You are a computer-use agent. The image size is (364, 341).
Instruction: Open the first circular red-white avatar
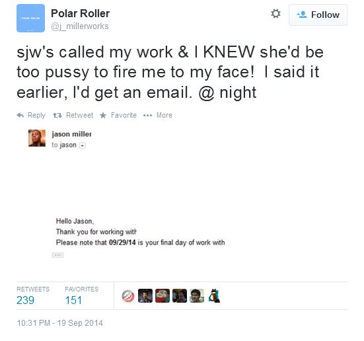[128, 296]
